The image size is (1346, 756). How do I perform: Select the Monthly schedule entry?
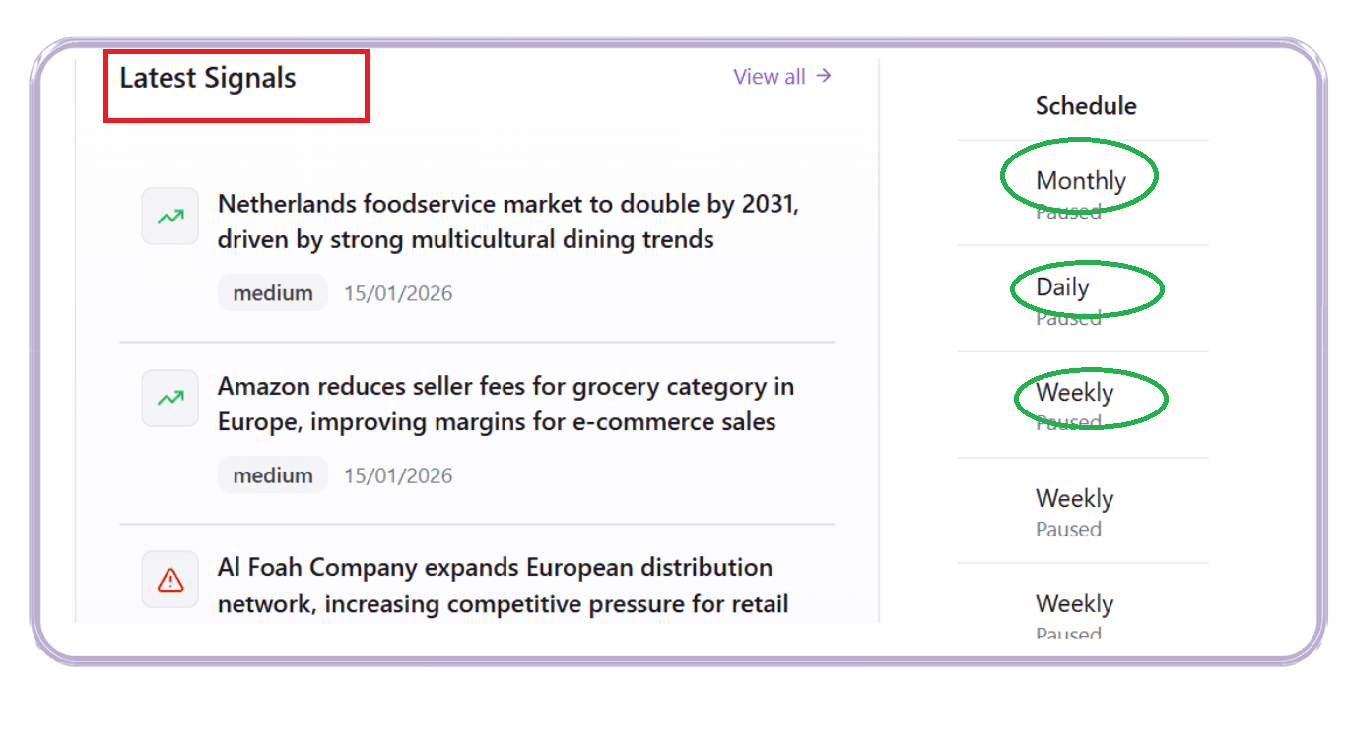click(1080, 180)
